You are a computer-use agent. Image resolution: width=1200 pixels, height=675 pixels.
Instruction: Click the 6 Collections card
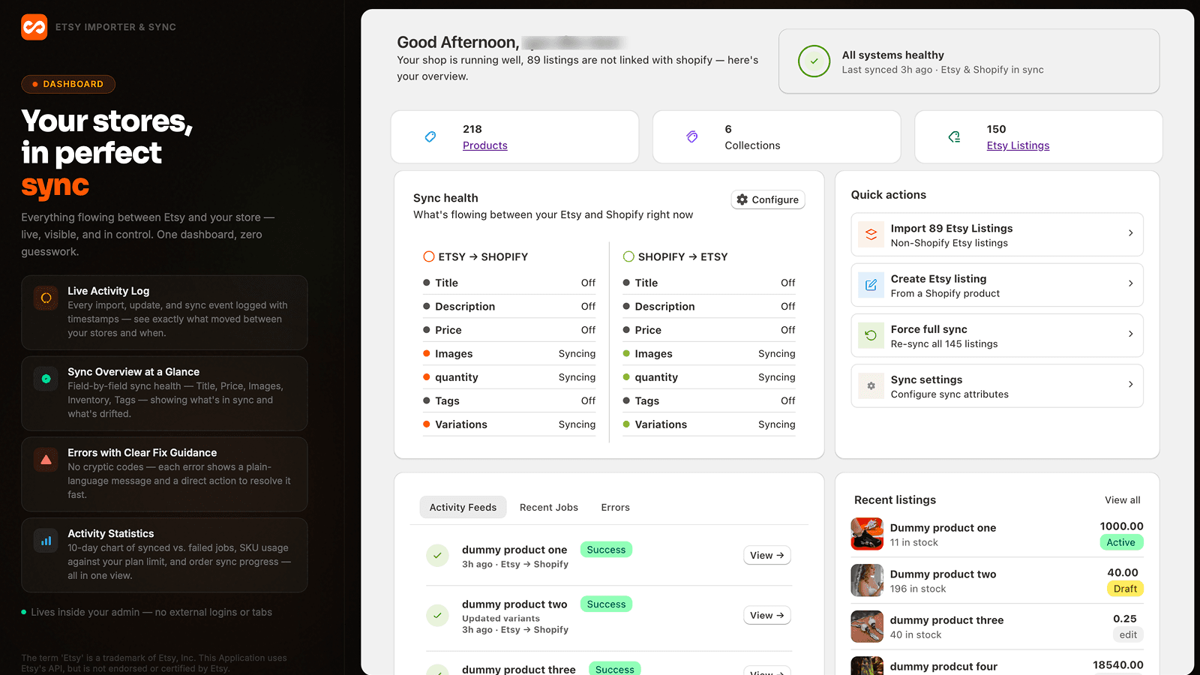776,137
